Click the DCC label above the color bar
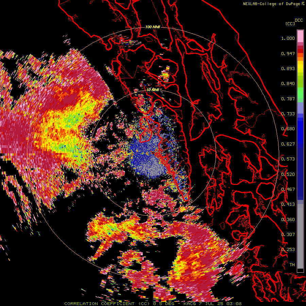The width and height of the screenshot is (306, 306). pos(299,20)
